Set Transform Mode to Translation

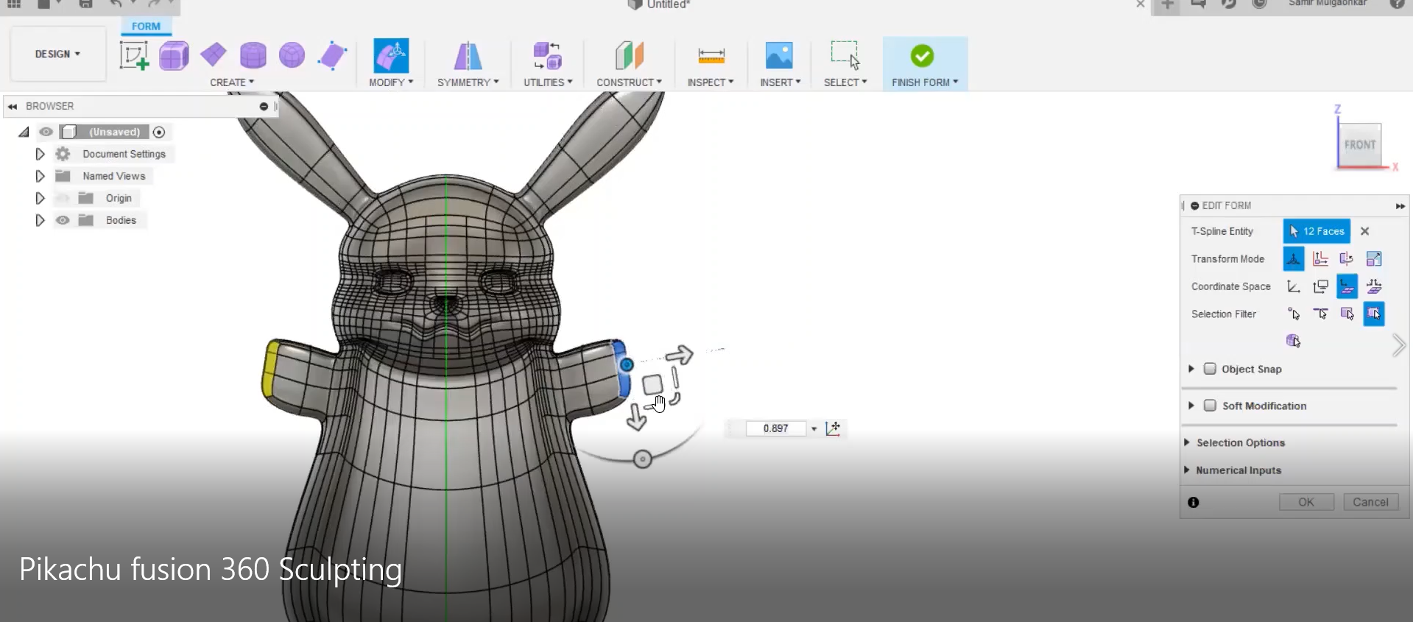click(1320, 259)
